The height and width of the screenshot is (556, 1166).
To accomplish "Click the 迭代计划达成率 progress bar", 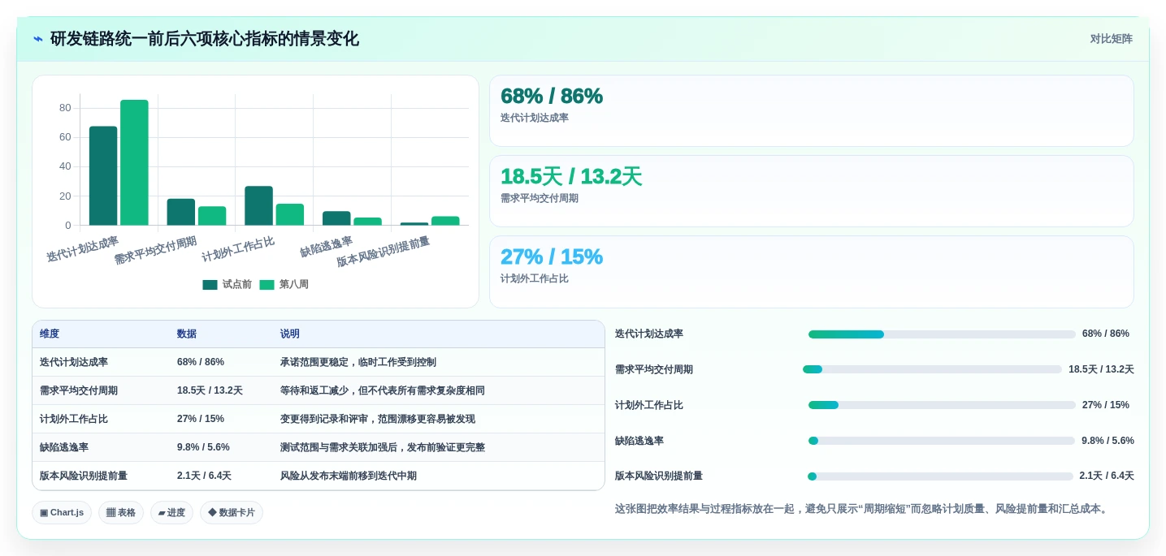I will tap(942, 334).
